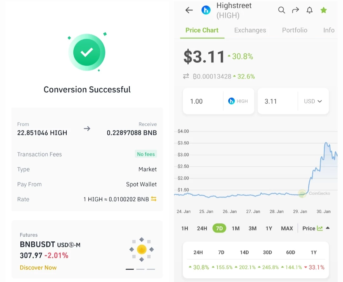343x282 pixels.
Task: Switch to the Exchanges tab
Action: tap(250, 30)
